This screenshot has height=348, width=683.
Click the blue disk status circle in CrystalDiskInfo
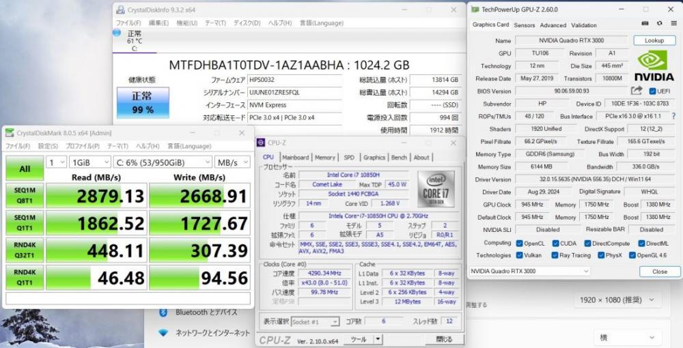[117, 33]
